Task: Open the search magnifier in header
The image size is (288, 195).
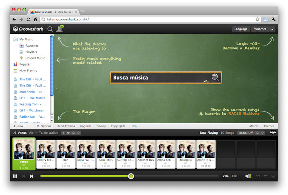Action: point(50,29)
